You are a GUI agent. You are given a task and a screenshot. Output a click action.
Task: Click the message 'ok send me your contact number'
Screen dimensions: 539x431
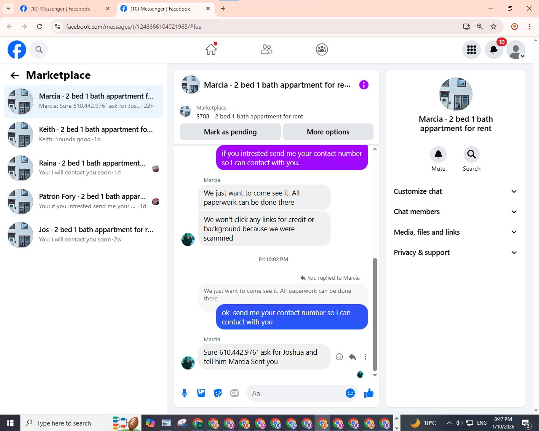coord(292,317)
